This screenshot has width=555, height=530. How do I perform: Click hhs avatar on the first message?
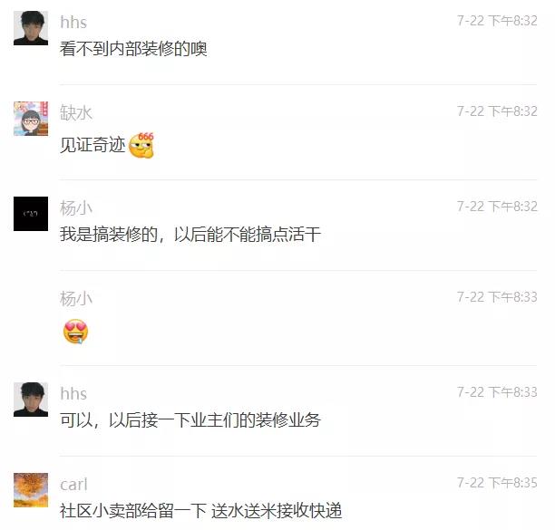click(31, 28)
